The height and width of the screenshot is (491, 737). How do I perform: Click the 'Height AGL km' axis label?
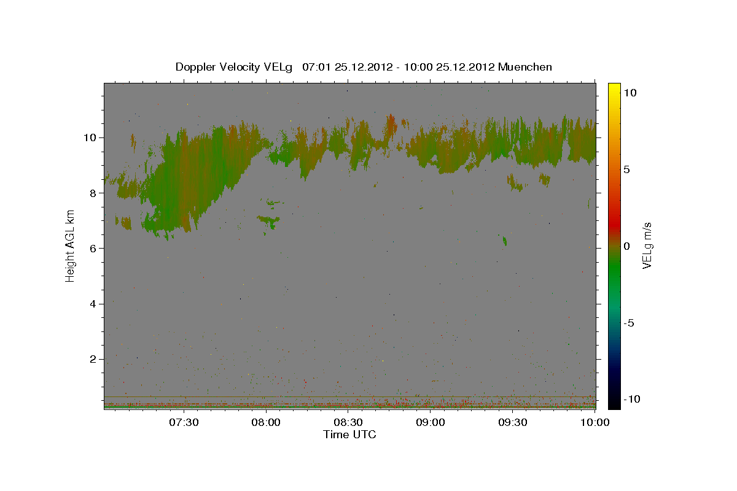70,246
